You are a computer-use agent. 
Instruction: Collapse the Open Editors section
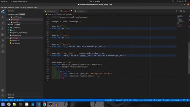(7, 14)
